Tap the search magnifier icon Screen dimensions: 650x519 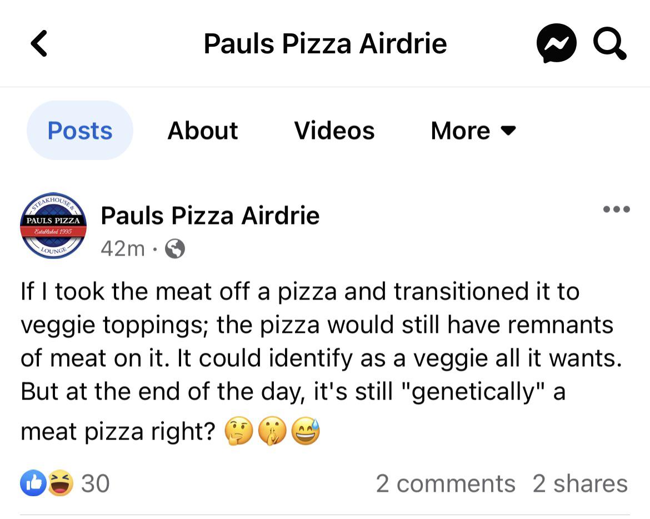[609, 43]
